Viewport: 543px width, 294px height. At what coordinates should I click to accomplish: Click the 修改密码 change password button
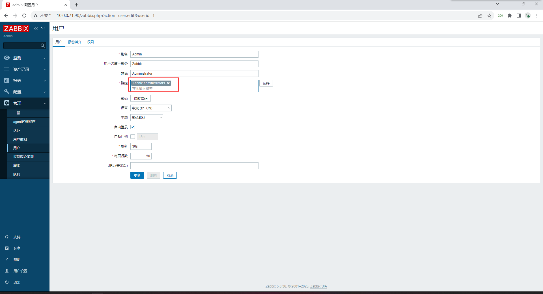[x=141, y=98]
